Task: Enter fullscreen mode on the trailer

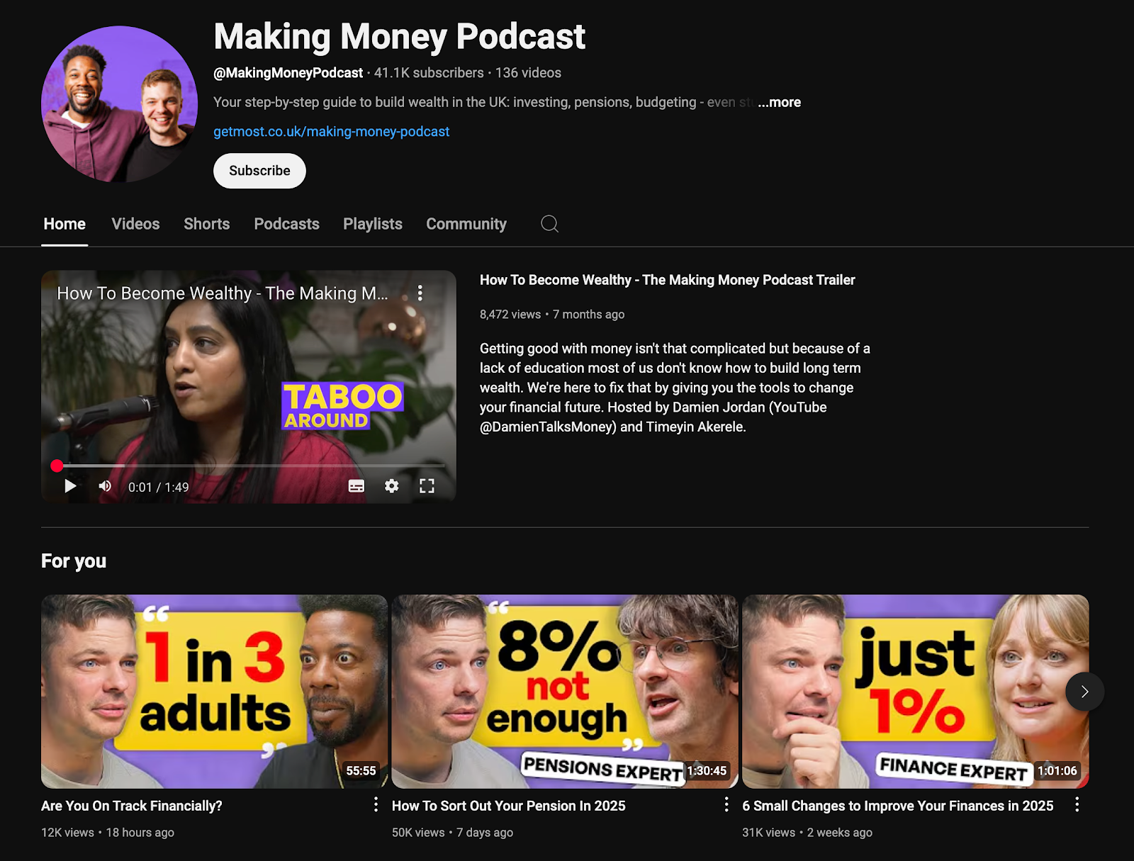Action: (427, 486)
